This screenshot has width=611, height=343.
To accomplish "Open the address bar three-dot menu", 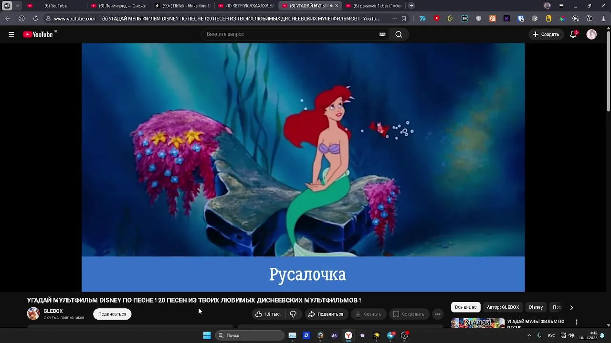I will coord(394,19).
